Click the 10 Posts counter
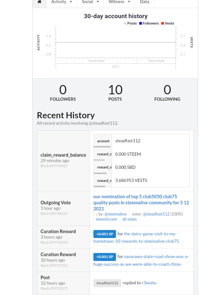The image size is (202, 295). point(115,93)
